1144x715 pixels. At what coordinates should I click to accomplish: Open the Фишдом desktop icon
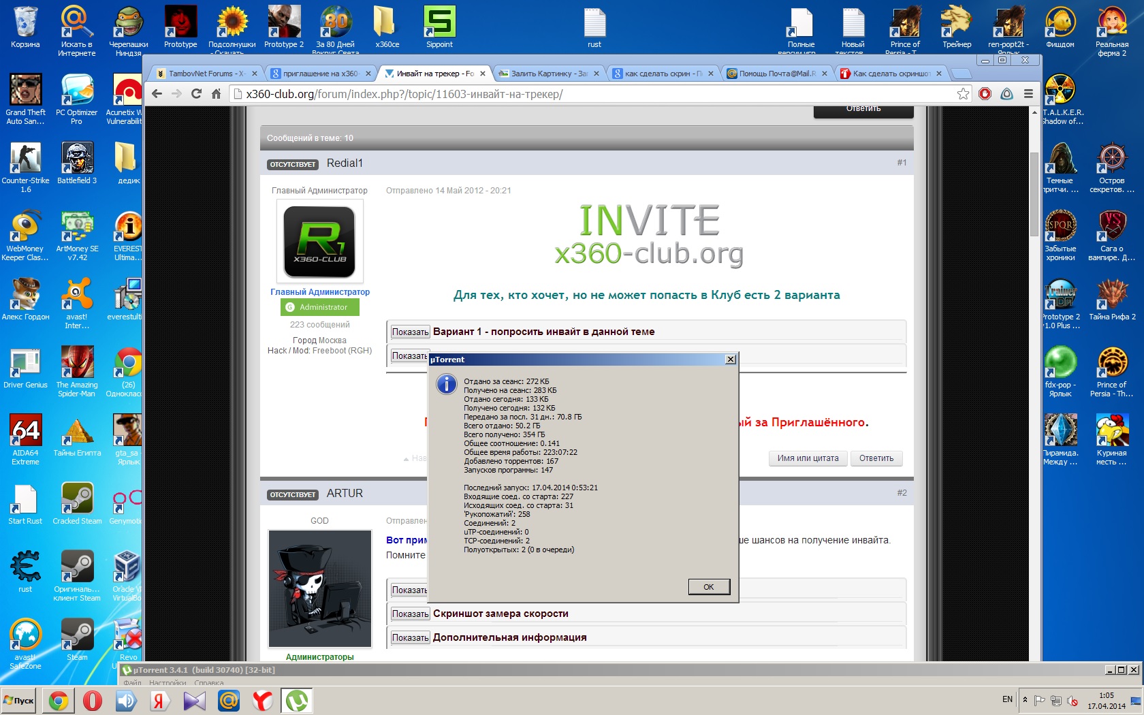coord(1060,27)
